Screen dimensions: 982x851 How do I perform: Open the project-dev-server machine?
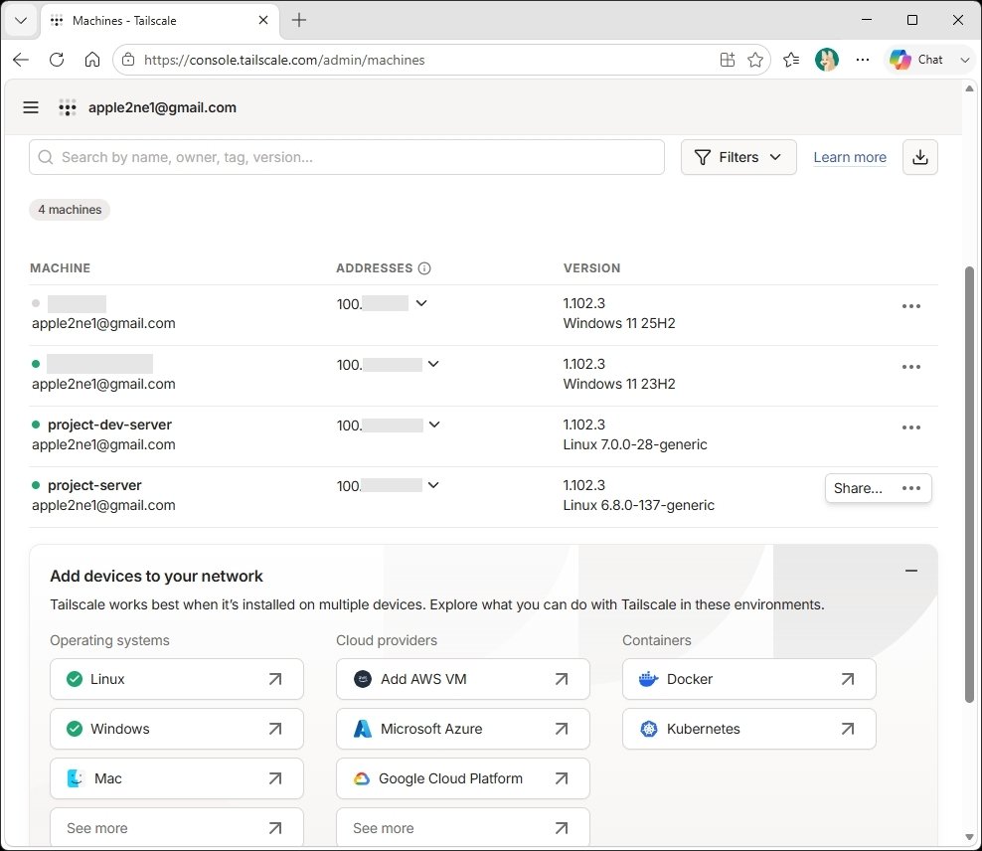pyautogui.click(x=109, y=425)
